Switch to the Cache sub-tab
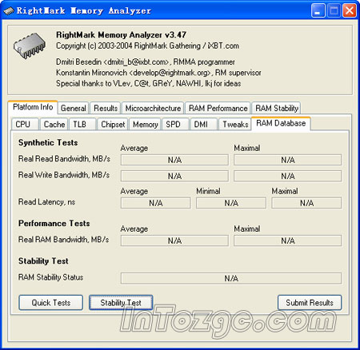 (x=54, y=125)
